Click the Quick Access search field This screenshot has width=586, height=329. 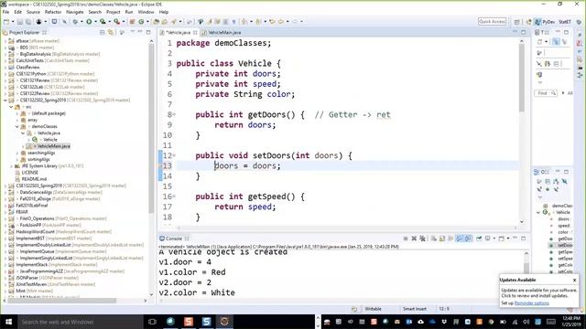point(492,22)
